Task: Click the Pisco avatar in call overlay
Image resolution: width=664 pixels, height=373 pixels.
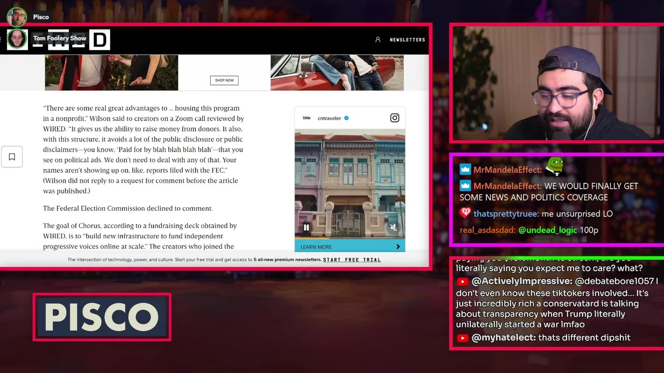Action: (x=17, y=17)
